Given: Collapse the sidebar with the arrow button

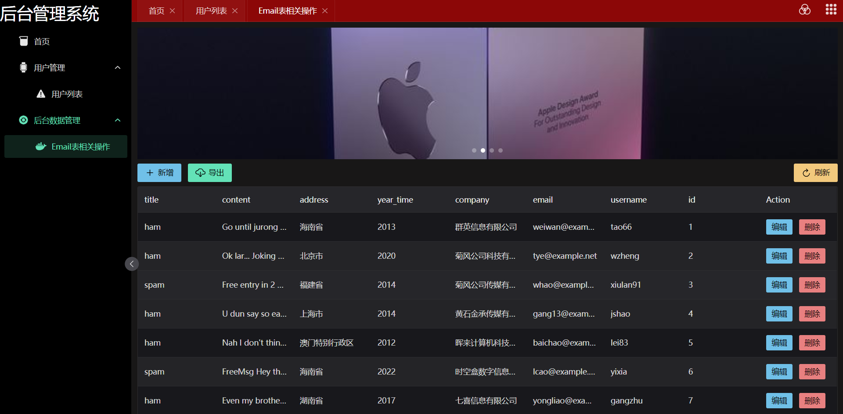Looking at the screenshot, I should [x=132, y=264].
